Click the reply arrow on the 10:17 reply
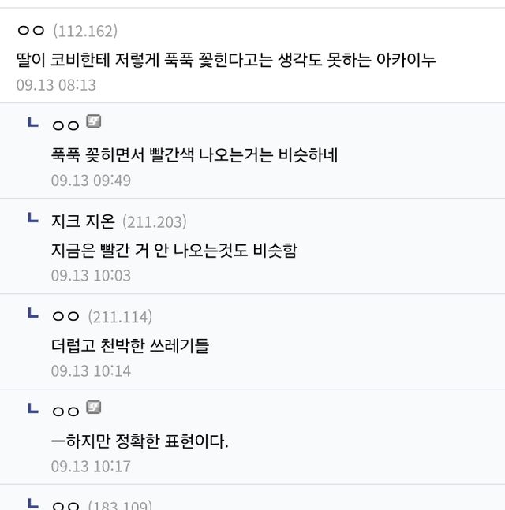The width and height of the screenshot is (505, 510). tap(32, 408)
